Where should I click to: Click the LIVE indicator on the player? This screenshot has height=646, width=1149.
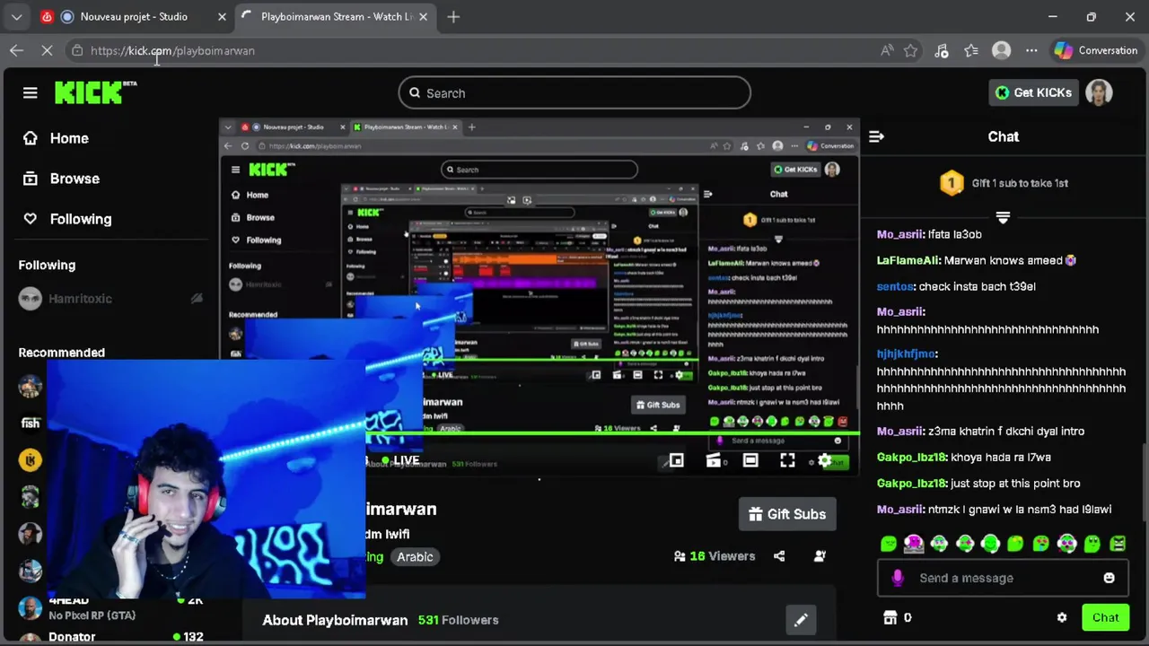[399, 460]
